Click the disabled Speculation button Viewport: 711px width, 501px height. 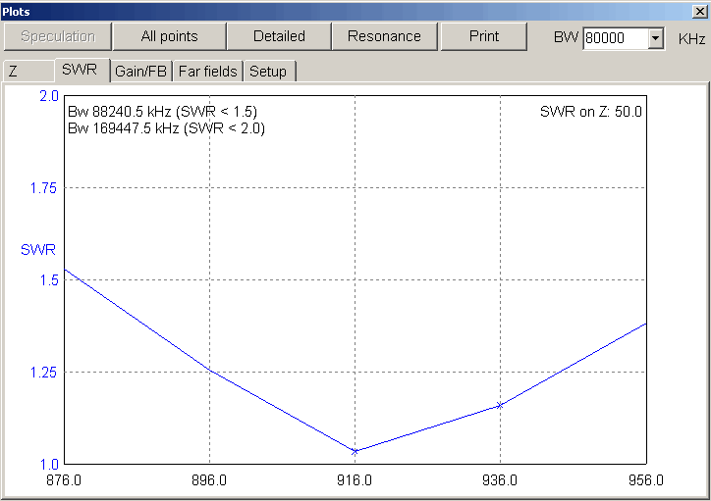click(58, 36)
